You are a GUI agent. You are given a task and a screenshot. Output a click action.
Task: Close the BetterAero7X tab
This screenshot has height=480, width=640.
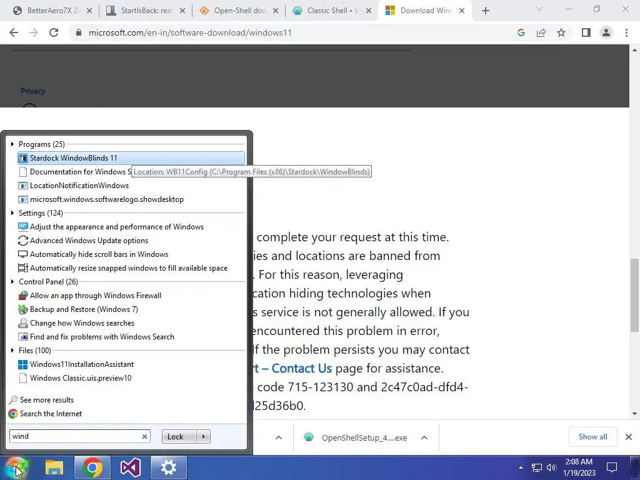click(x=89, y=11)
